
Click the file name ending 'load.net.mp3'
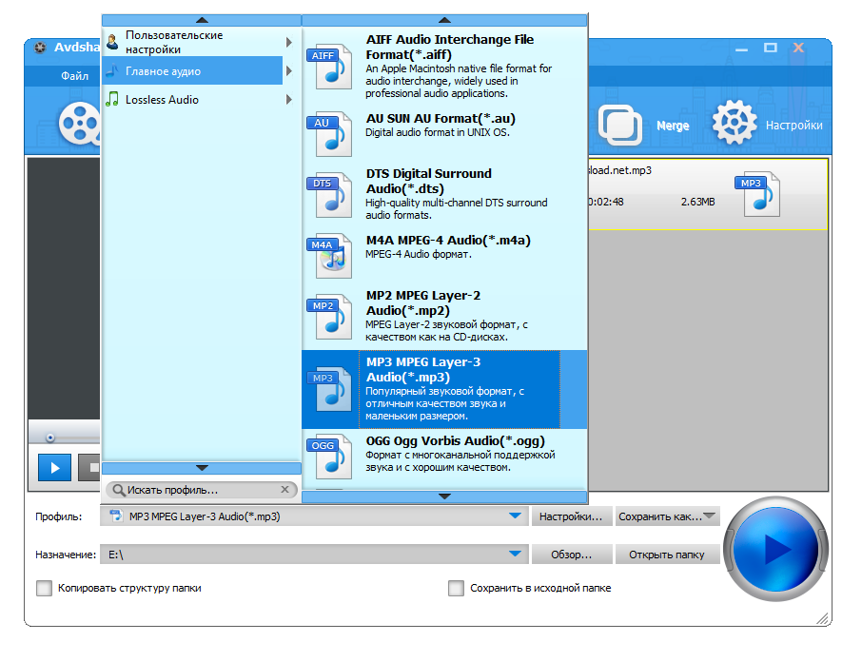[620, 170]
